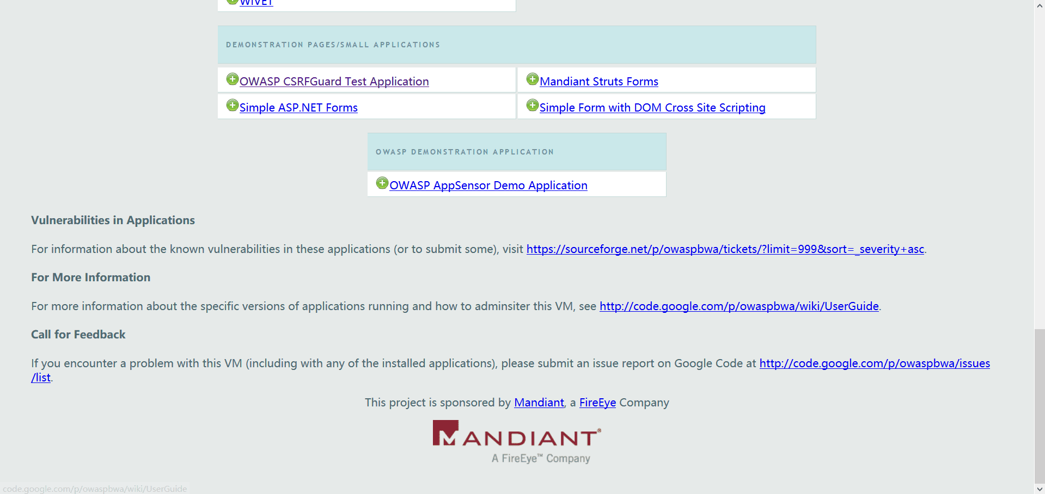Open the OWASP AppSensor Demo Application link
The width and height of the screenshot is (1045, 494).
tap(488, 186)
